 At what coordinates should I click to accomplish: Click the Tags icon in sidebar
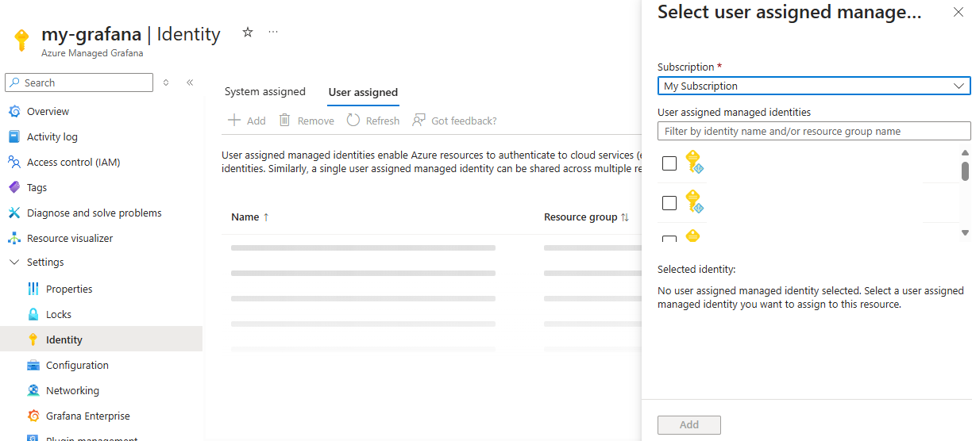click(14, 187)
